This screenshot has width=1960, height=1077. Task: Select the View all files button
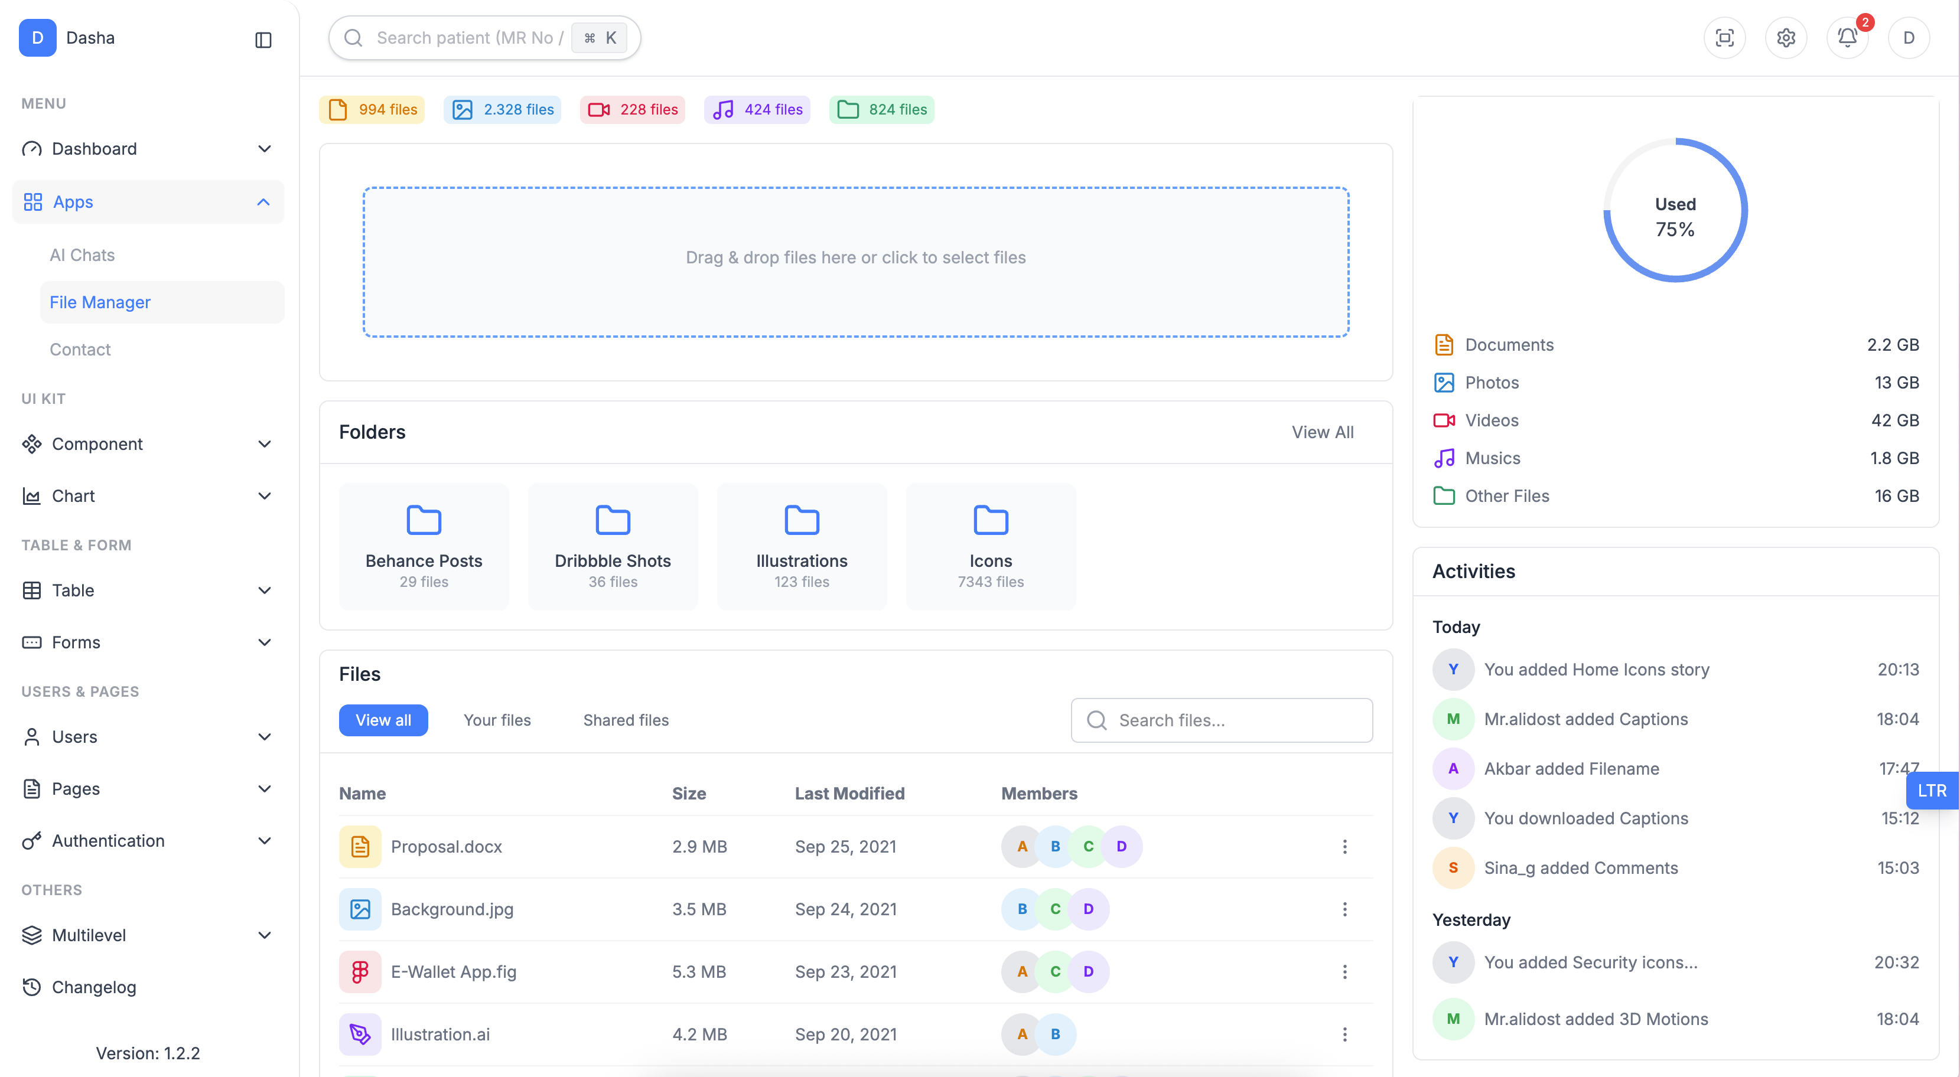coord(383,720)
